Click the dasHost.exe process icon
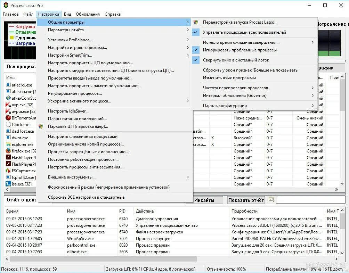This screenshot has width=349, height=273. (8, 131)
